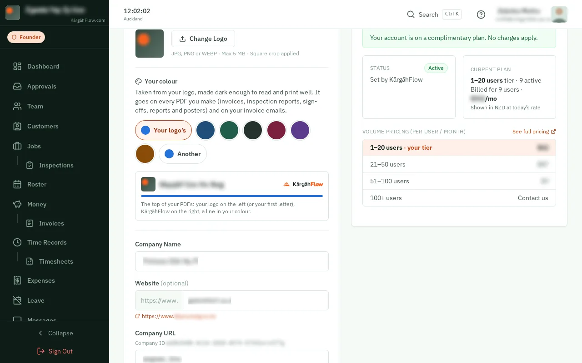Screen dimensions: 582x363
Task: Click the Founder badge
Action: coord(26,37)
